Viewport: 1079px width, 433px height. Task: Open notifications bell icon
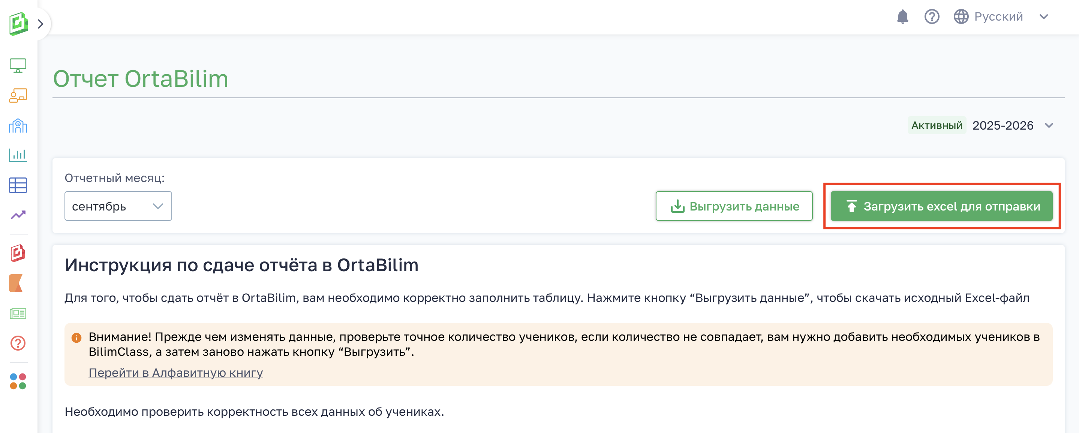tap(902, 17)
